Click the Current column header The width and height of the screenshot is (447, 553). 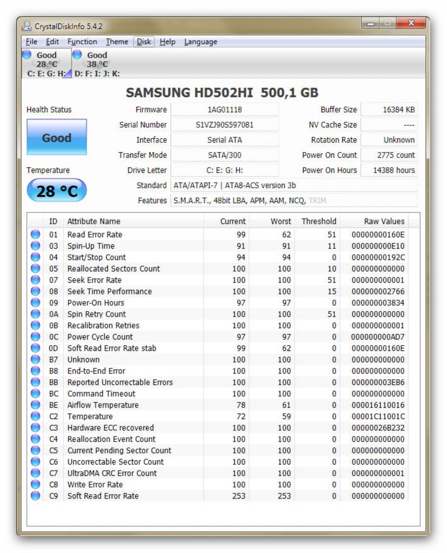[226, 221]
